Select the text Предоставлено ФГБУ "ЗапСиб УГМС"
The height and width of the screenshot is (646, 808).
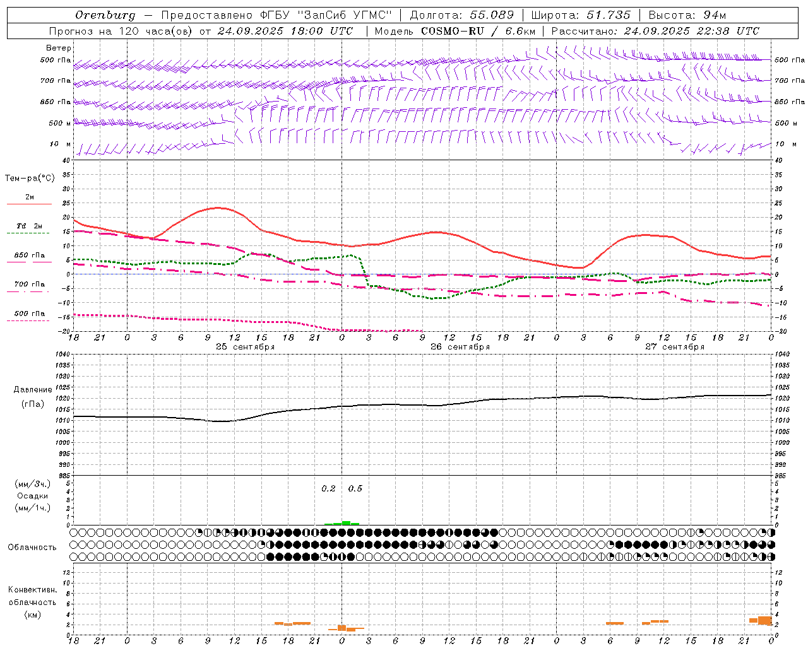pyautogui.click(x=277, y=15)
